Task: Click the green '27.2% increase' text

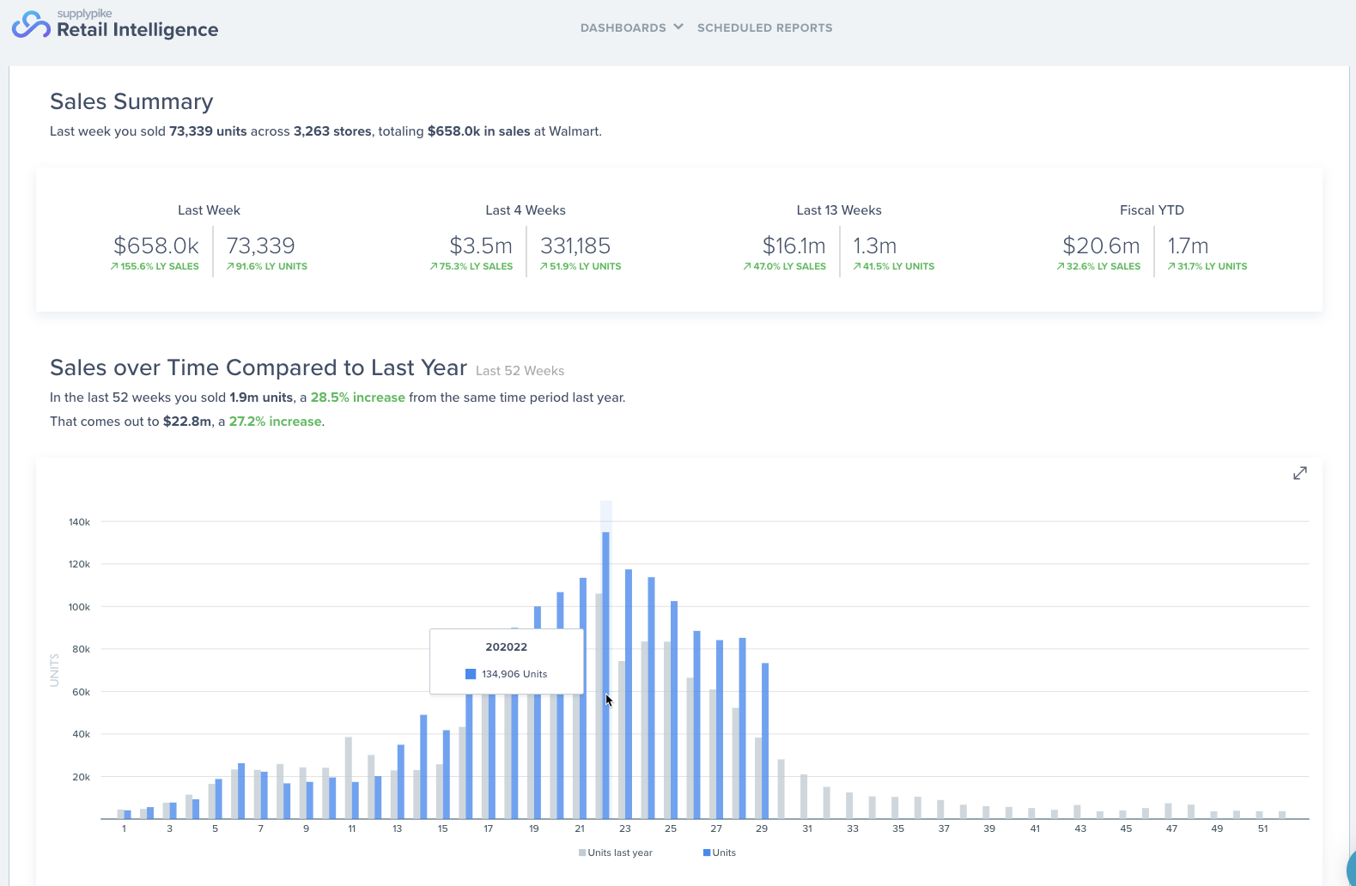Action: 276,422
